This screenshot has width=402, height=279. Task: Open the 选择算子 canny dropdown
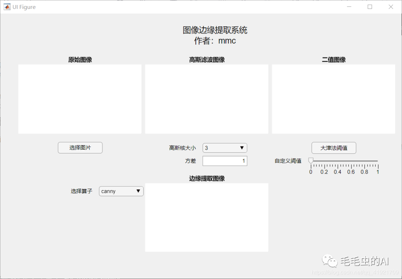[x=121, y=191]
